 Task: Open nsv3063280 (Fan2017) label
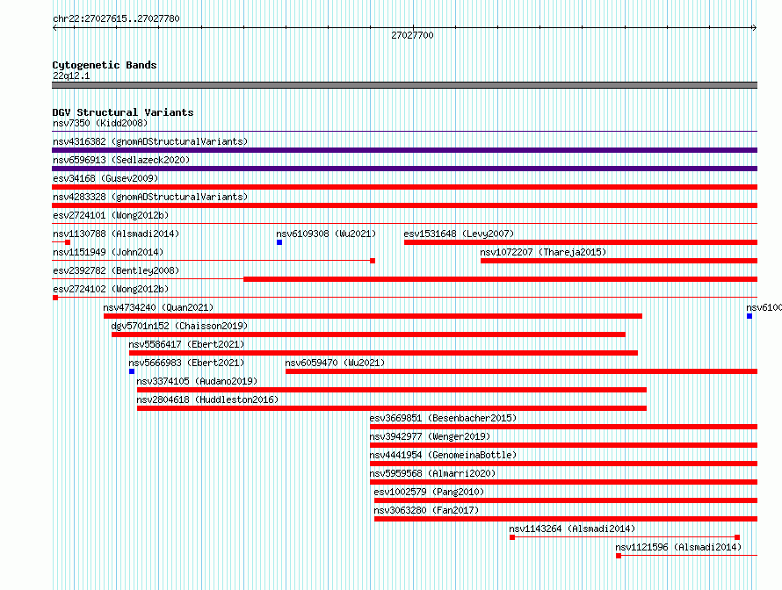tap(426, 510)
